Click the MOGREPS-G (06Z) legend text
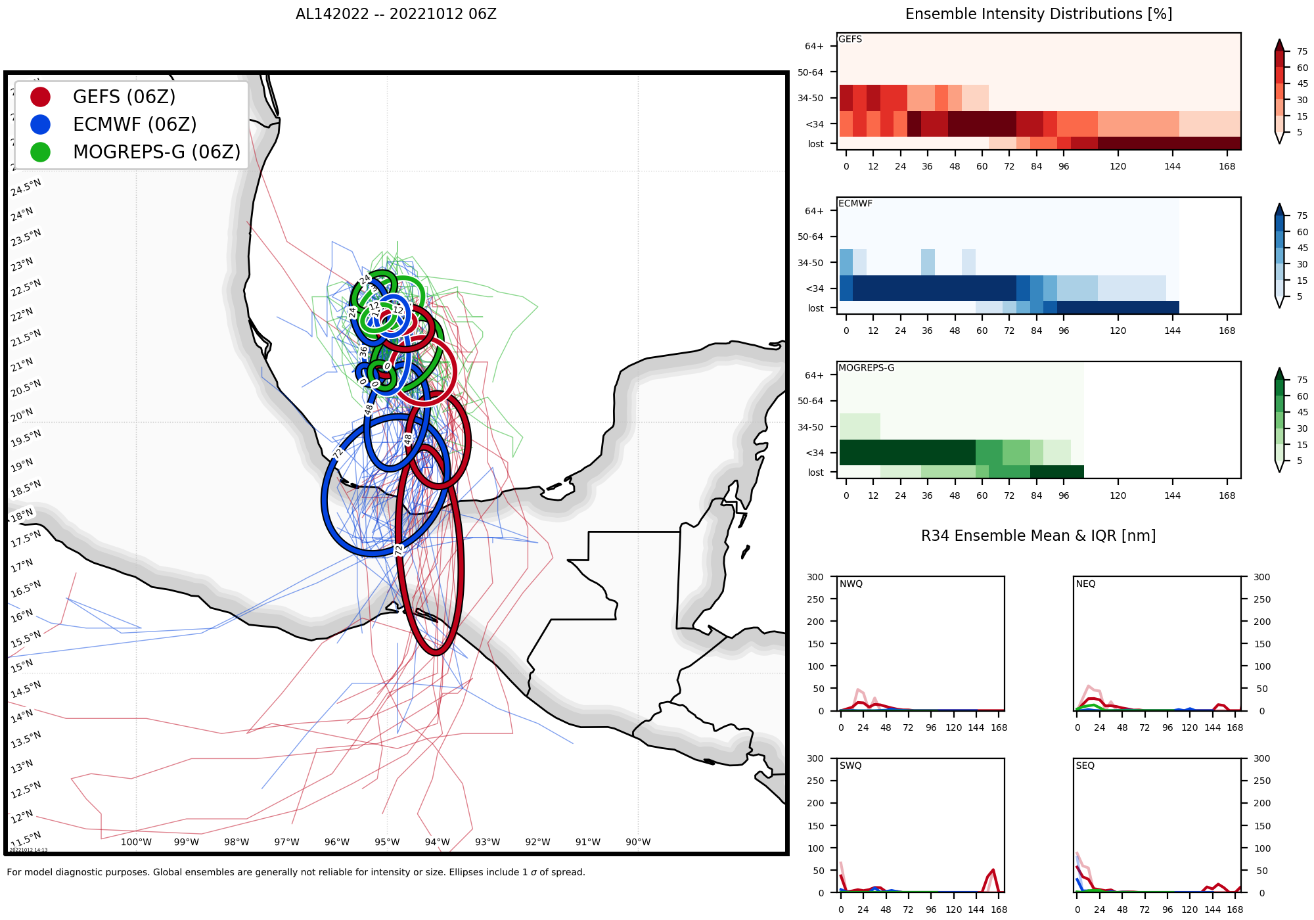 156,152
